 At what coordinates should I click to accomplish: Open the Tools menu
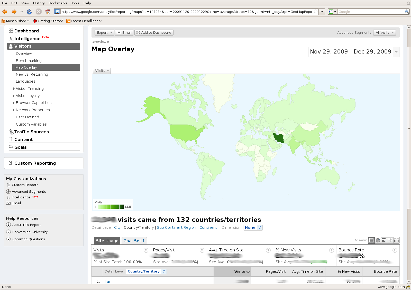point(75,3)
